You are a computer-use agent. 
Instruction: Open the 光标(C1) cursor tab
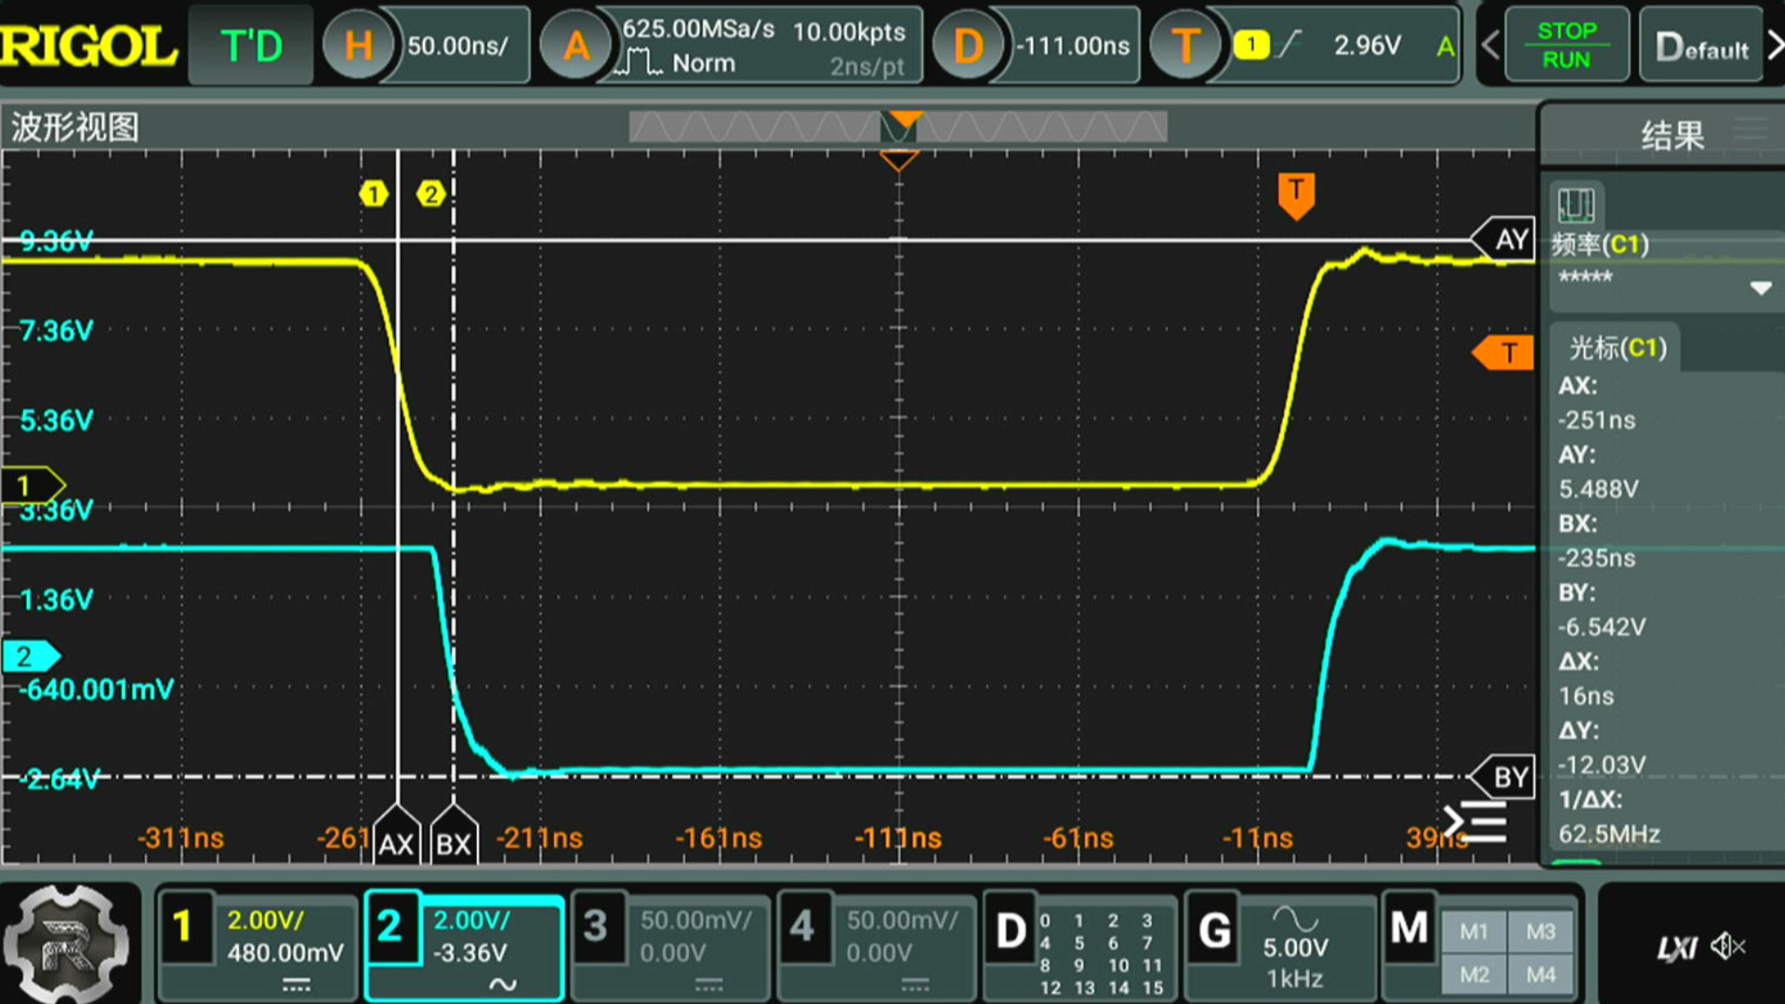(x=1617, y=348)
